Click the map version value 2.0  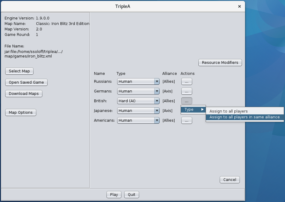coord(39,29)
